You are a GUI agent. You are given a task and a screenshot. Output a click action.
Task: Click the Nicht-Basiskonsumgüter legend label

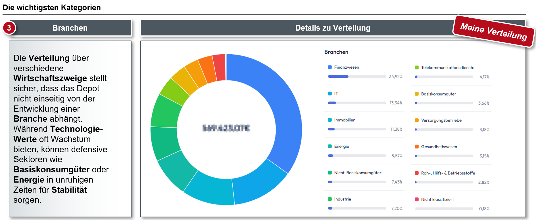pyautogui.click(x=358, y=173)
